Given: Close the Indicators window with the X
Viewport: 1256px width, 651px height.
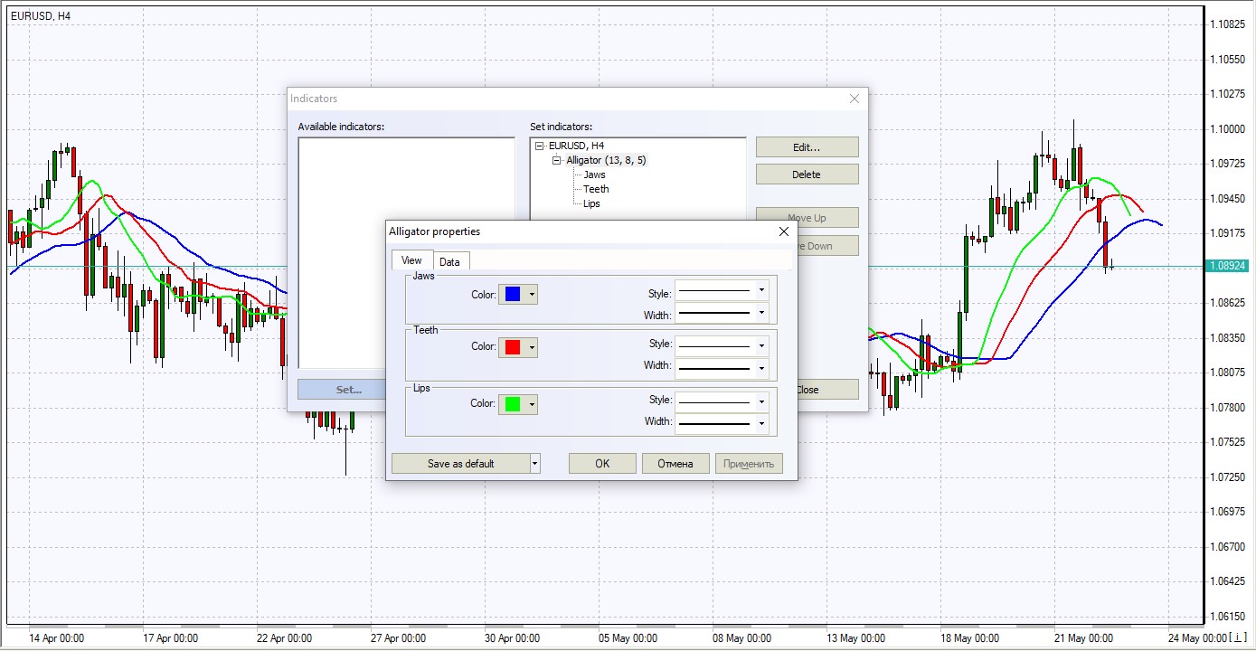Looking at the screenshot, I should pyautogui.click(x=855, y=99).
